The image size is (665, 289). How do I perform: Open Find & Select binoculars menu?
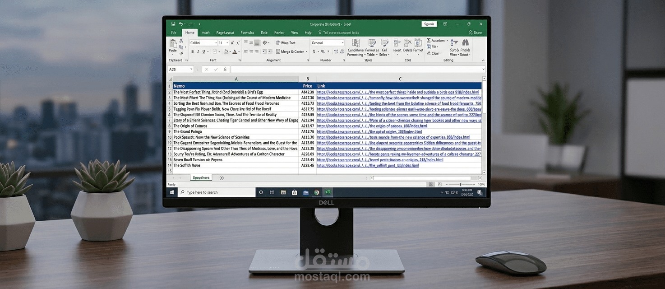tap(465, 47)
